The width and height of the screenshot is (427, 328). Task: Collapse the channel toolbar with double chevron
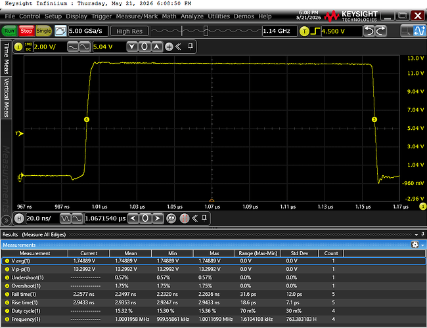179,47
